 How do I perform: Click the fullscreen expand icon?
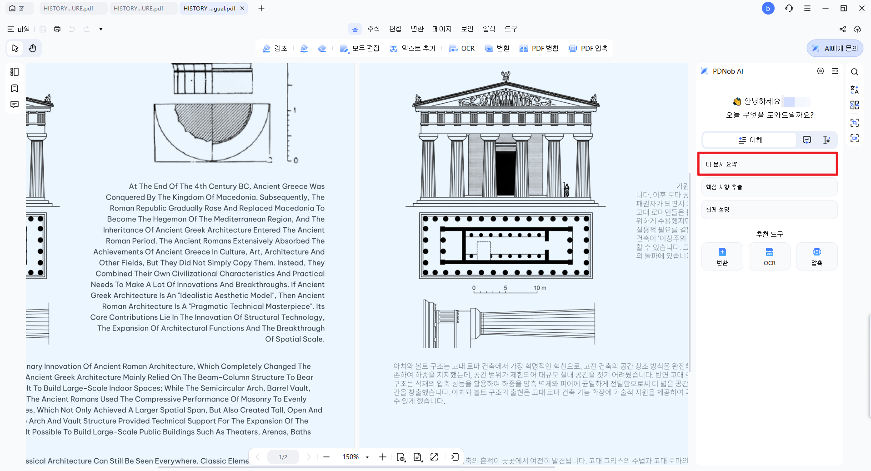click(x=434, y=457)
